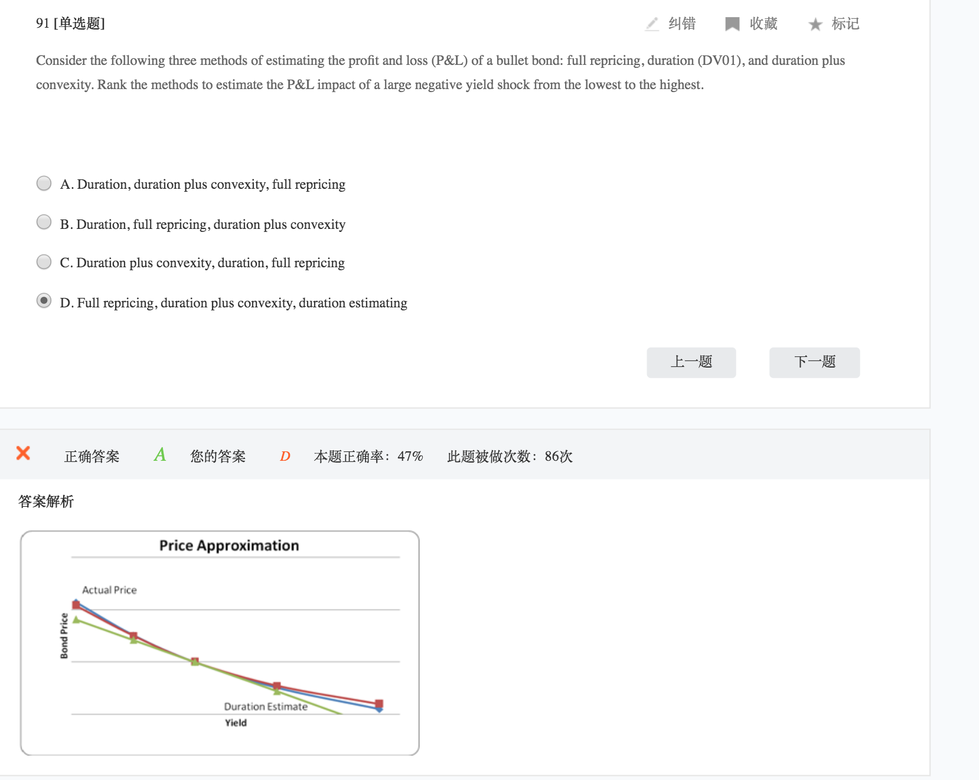Open the Price Approximation chart image
The width and height of the screenshot is (979, 780).
point(220,643)
